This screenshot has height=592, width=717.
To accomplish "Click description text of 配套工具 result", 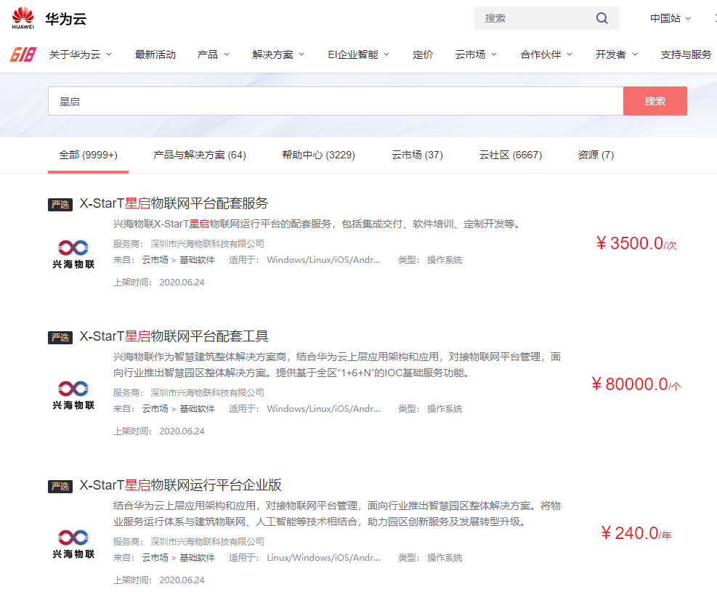I will point(337,365).
